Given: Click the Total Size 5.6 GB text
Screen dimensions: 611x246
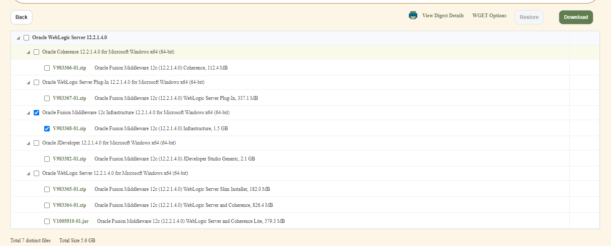Looking at the screenshot, I should pos(77,241).
